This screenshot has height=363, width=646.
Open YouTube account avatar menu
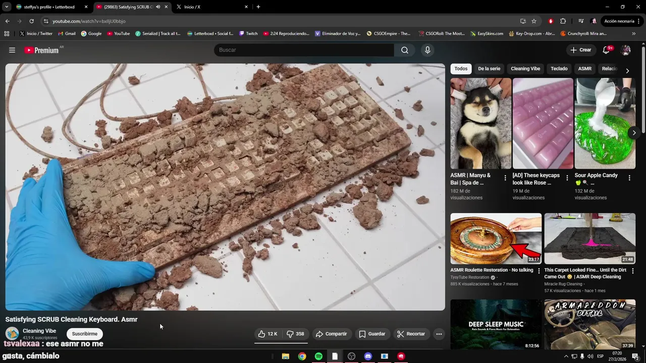626,50
